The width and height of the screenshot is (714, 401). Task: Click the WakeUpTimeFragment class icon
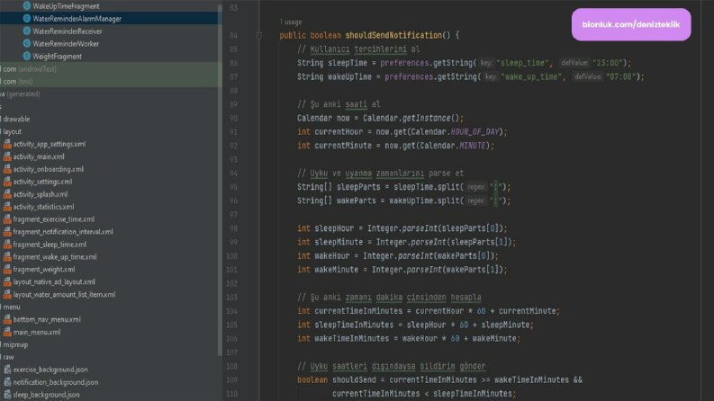27,6
